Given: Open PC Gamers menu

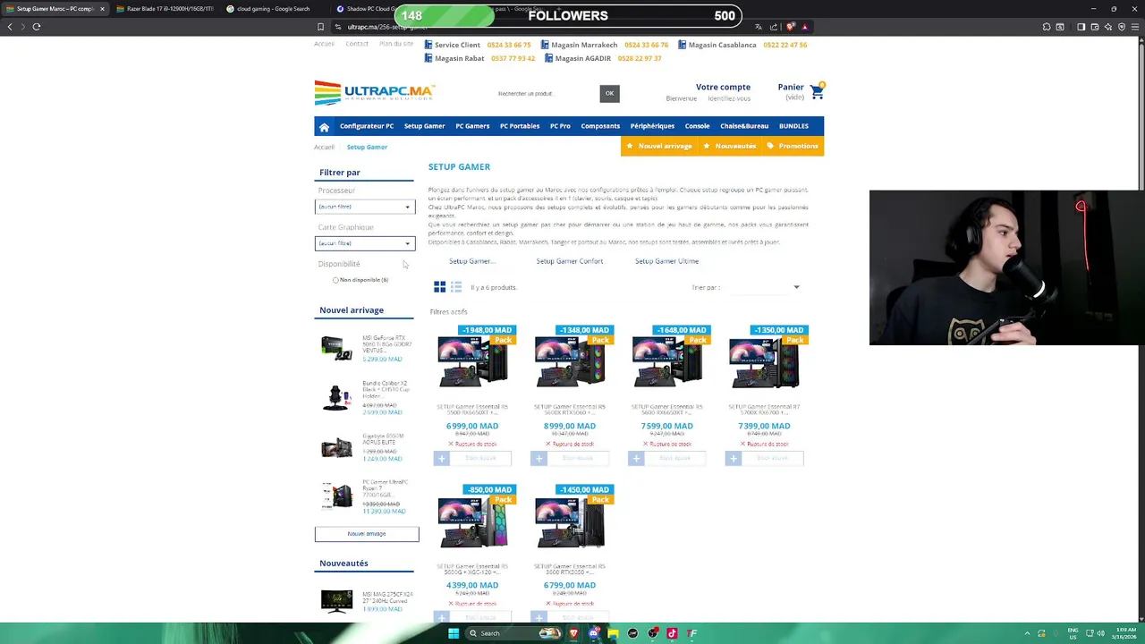Looking at the screenshot, I should point(472,126).
